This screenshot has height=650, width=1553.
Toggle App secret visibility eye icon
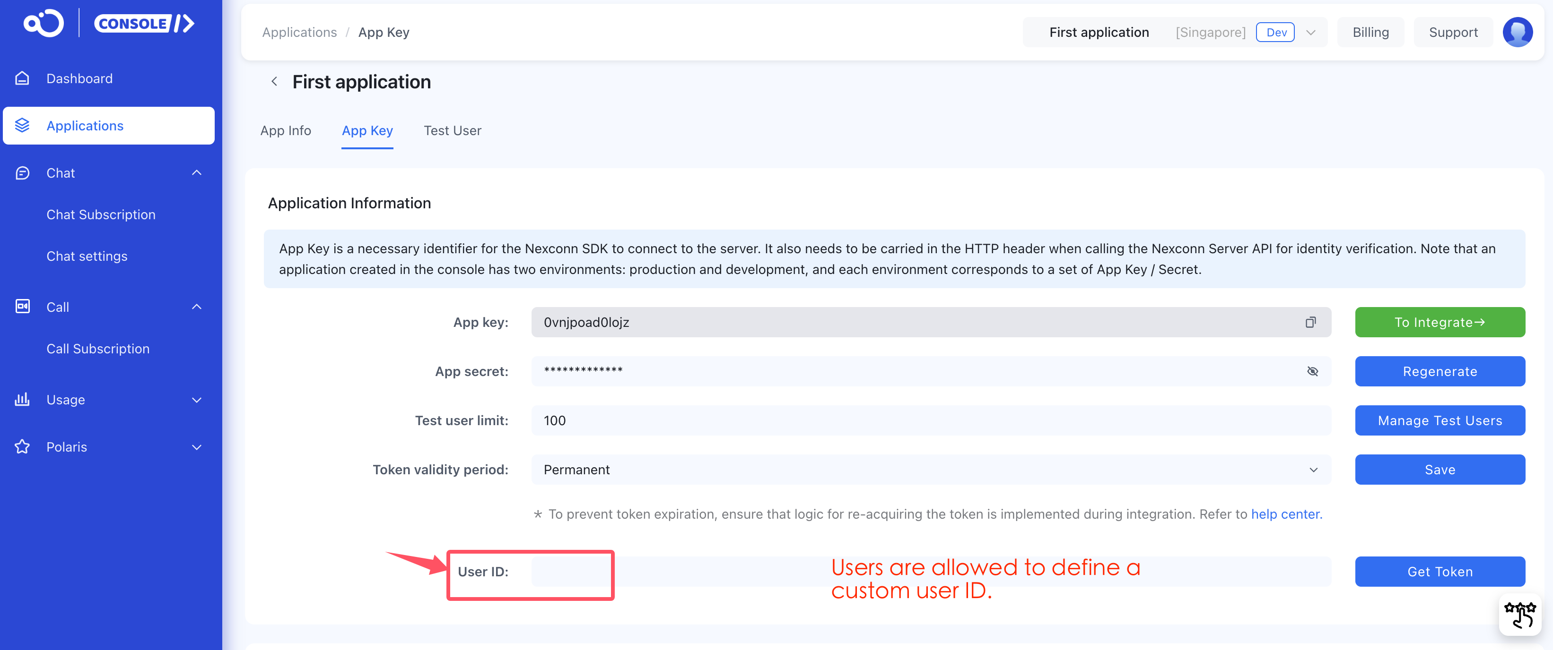click(1312, 371)
